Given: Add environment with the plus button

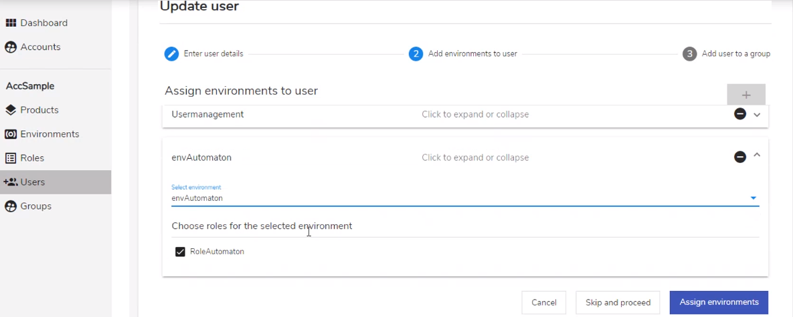Looking at the screenshot, I should pyautogui.click(x=746, y=95).
